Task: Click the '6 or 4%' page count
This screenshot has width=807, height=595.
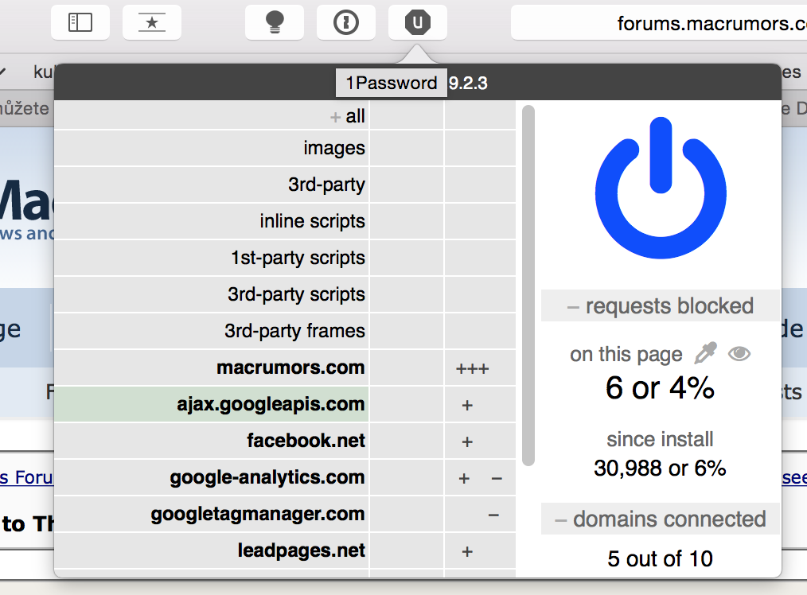Action: point(661,387)
